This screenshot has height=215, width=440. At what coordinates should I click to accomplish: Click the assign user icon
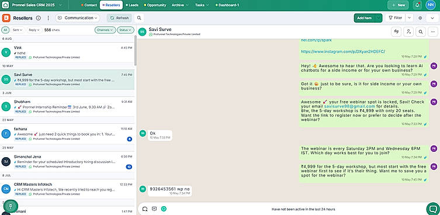point(408,32)
